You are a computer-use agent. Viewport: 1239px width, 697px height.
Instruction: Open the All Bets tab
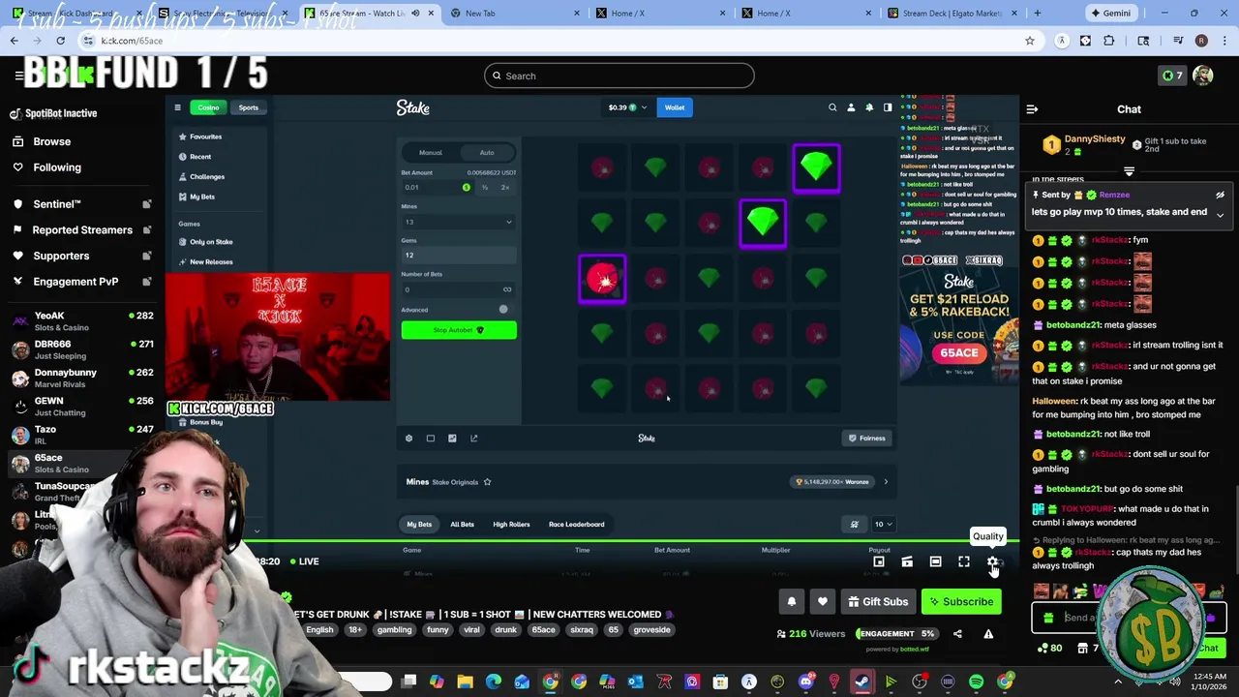click(x=462, y=525)
